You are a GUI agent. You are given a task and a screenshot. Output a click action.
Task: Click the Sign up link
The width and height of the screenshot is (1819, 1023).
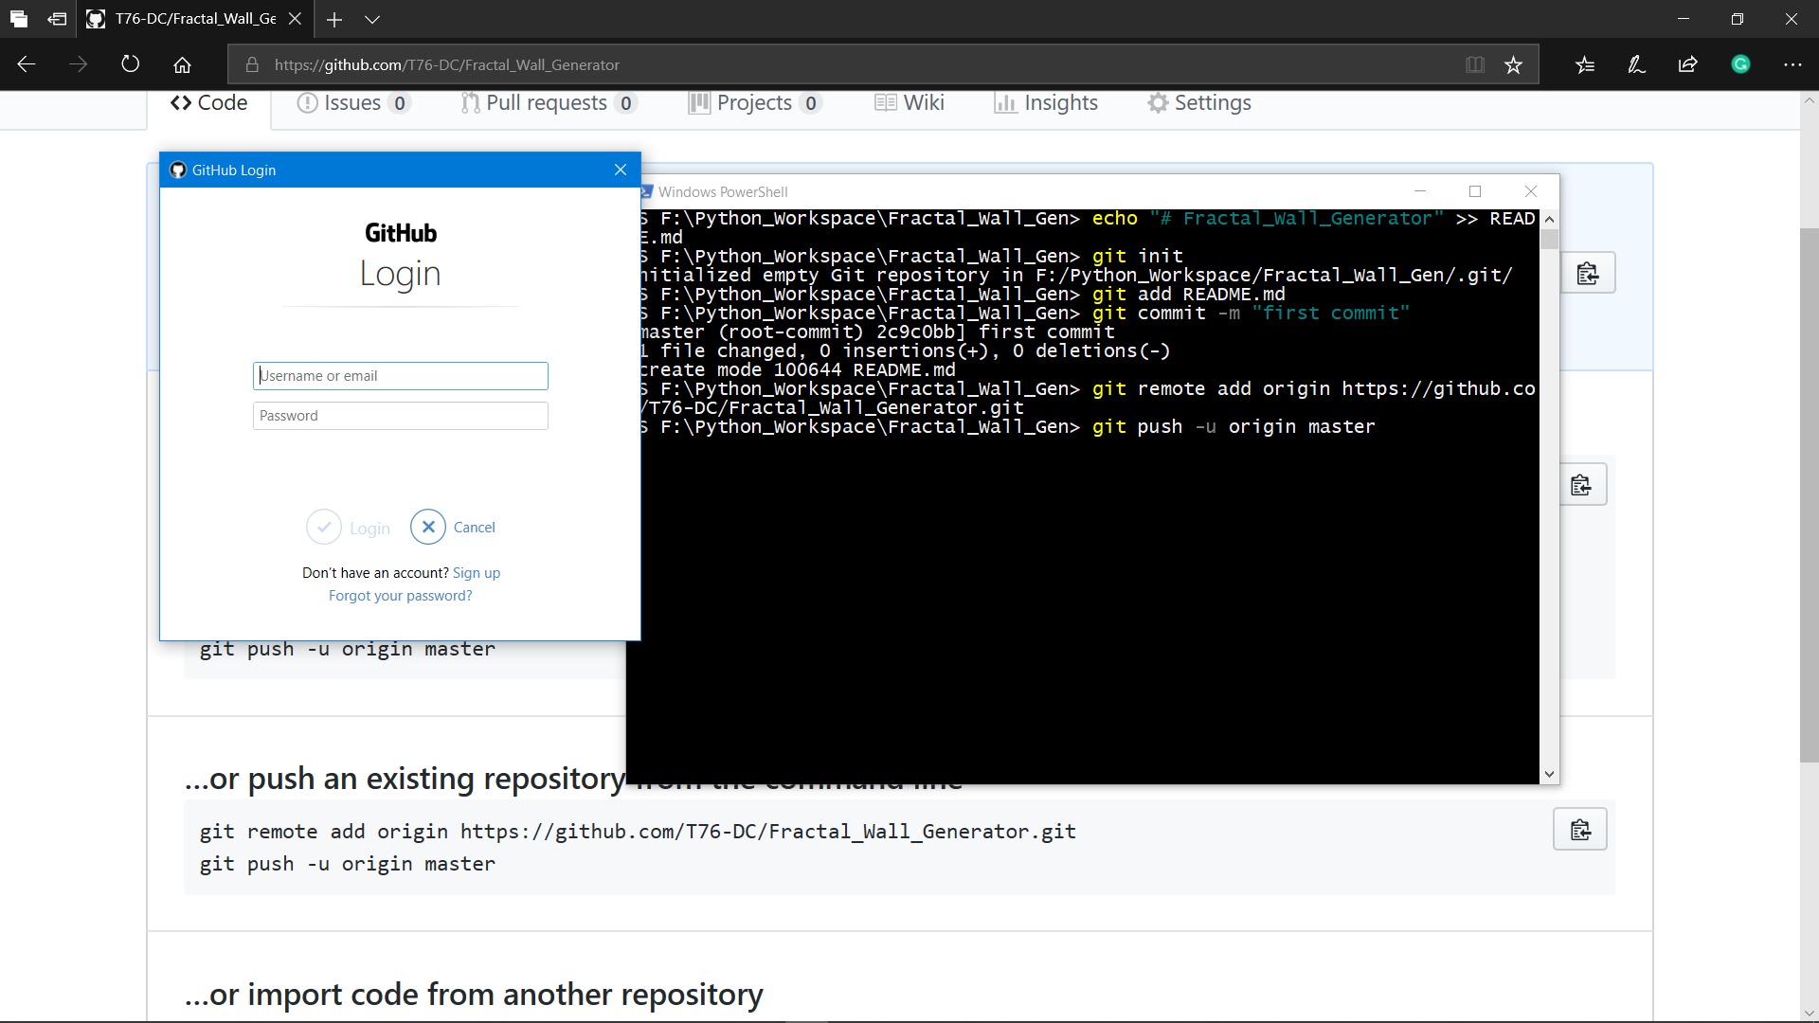click(x=477, y=572)
